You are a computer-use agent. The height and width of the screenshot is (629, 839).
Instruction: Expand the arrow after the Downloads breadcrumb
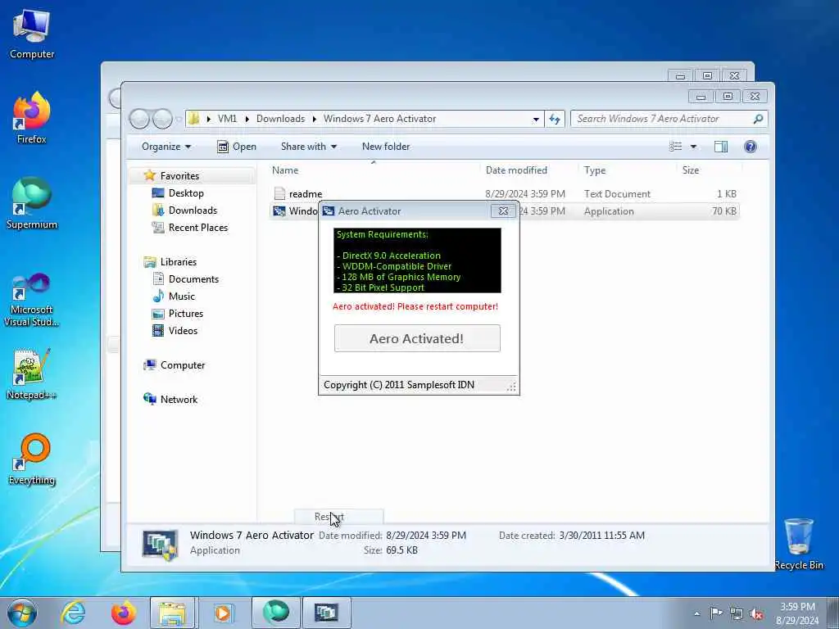pos(315,119)
